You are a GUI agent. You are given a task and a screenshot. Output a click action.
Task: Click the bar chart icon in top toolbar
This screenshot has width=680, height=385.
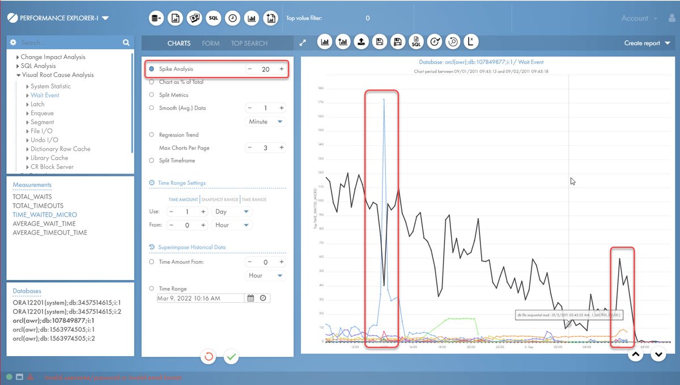252,18
